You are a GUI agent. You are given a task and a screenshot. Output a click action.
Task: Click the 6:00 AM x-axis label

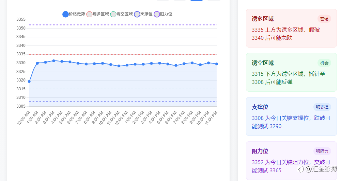73,117
